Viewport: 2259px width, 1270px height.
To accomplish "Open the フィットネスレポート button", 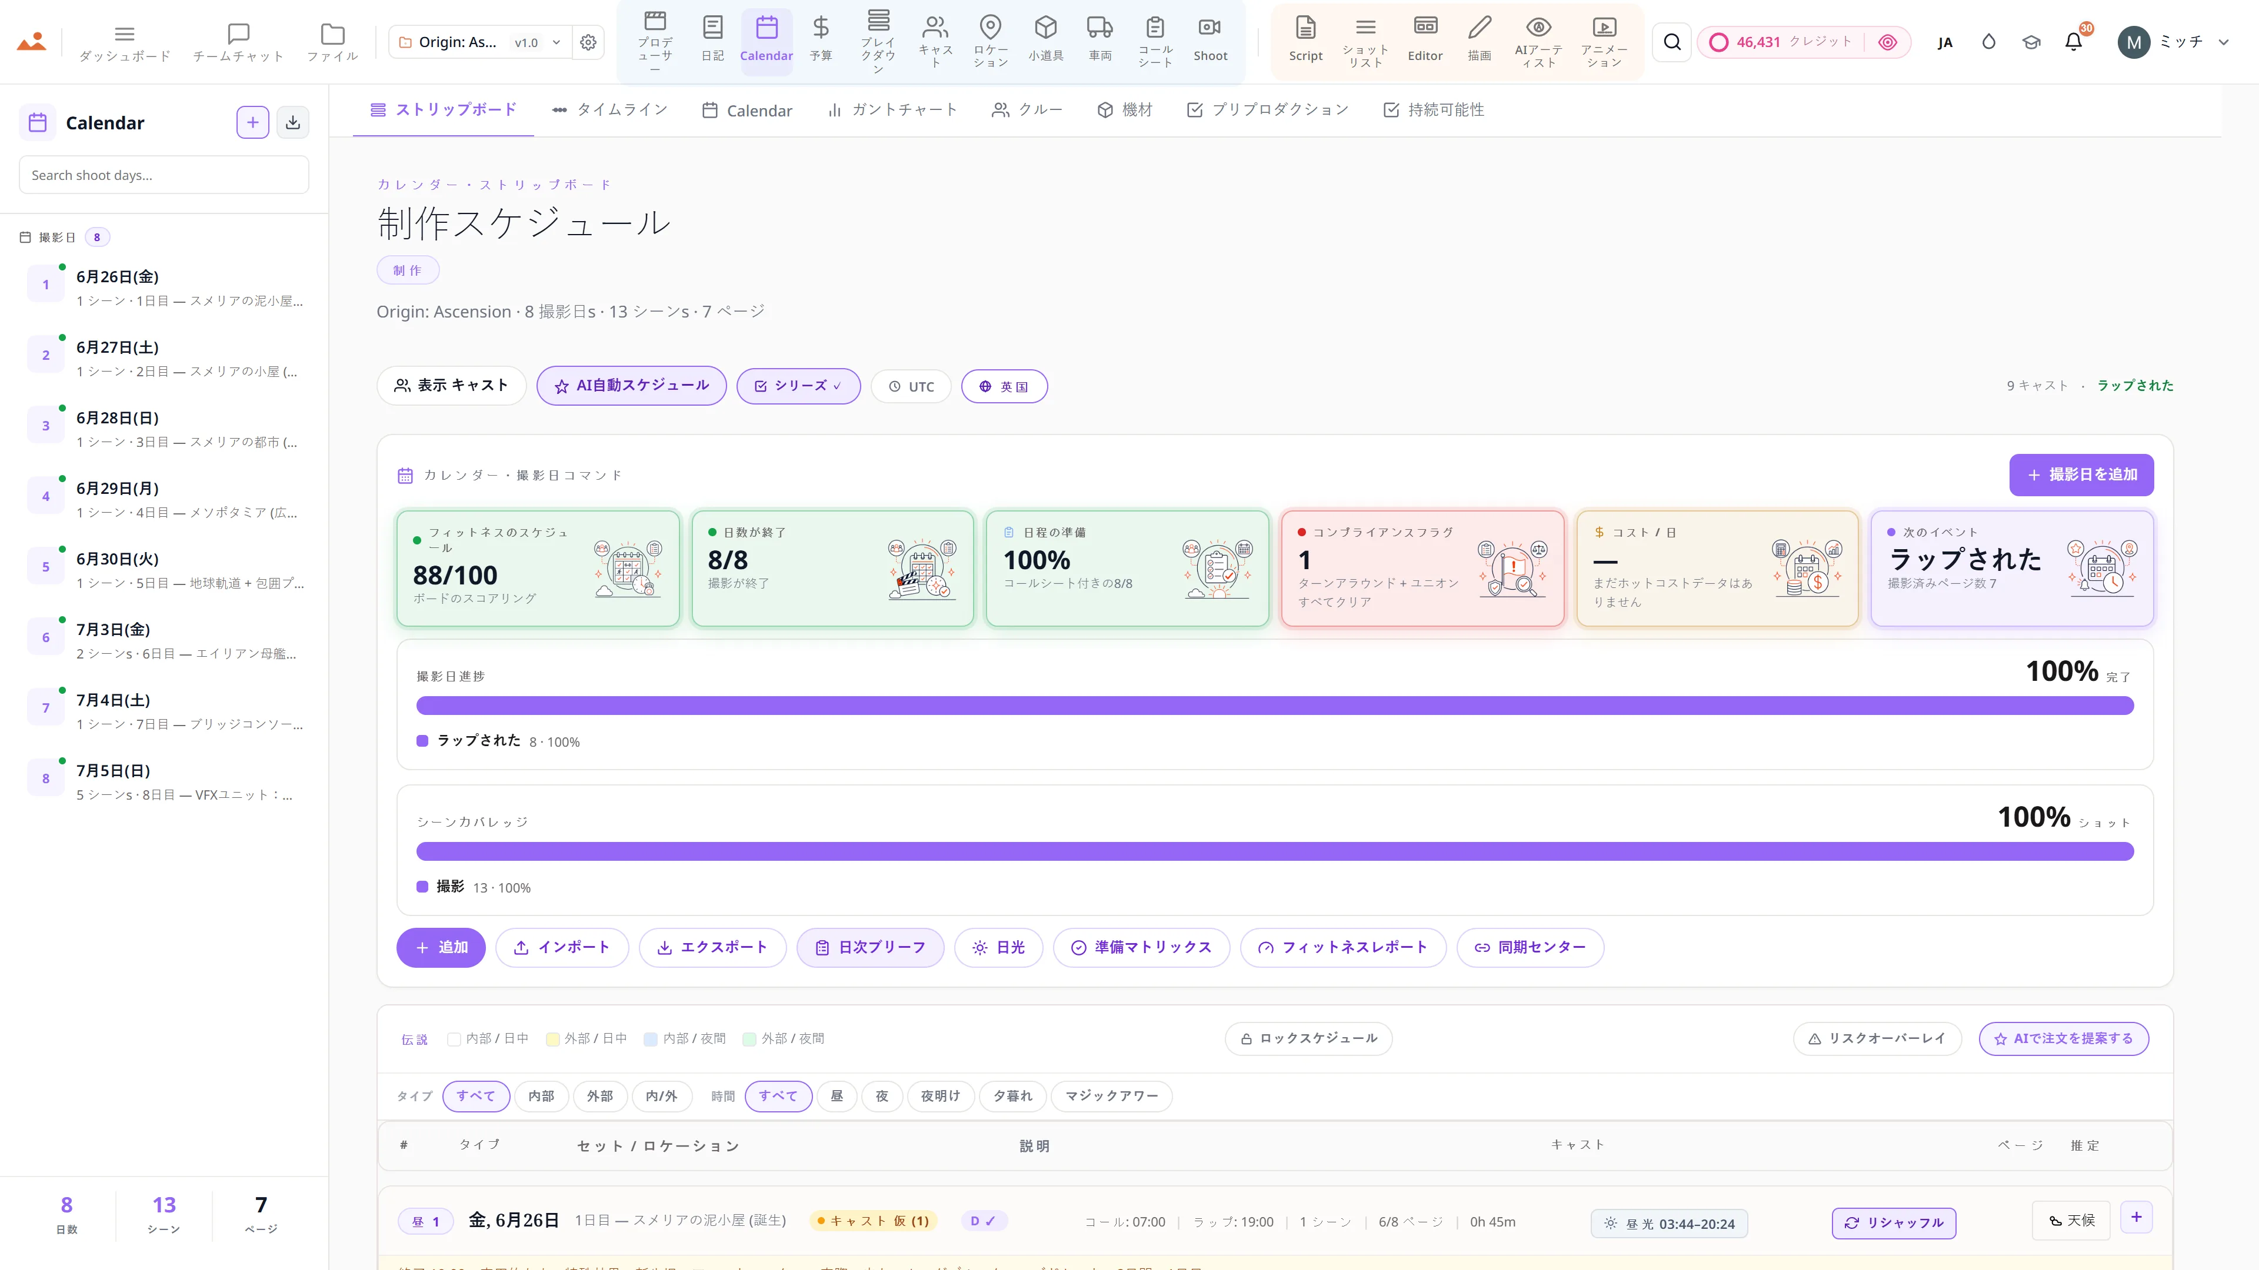I will click(x=1342, y=947).
